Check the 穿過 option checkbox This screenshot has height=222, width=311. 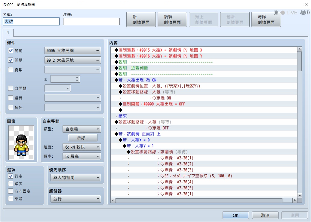pyautogui.click(x=11, y=199)
